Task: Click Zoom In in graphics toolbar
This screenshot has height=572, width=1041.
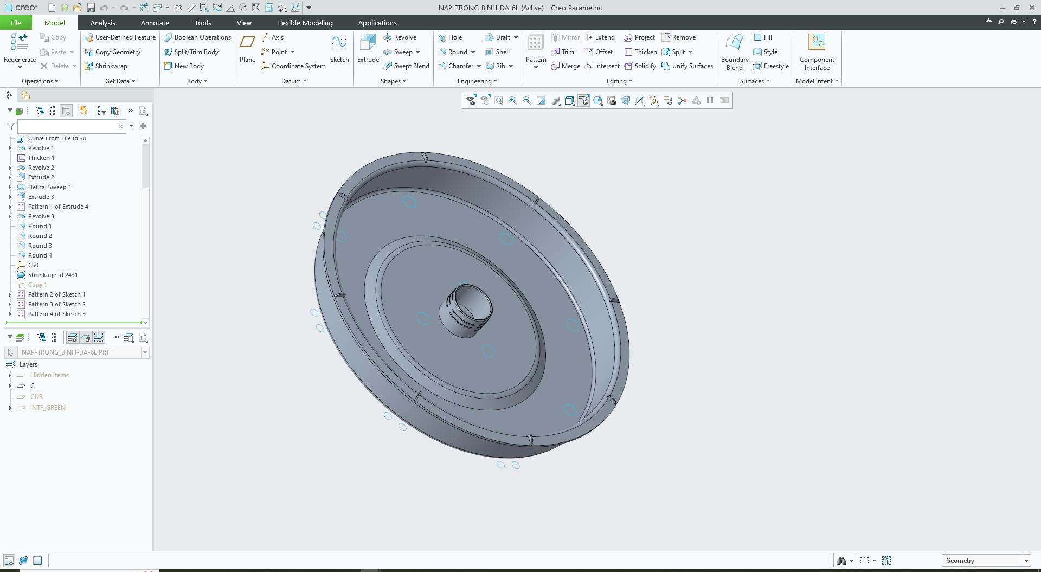Action: [x=513, y=100]
